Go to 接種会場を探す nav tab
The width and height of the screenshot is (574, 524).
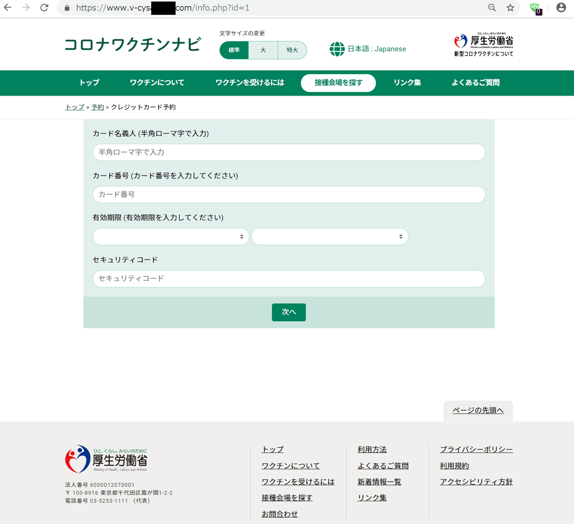[338, 83]
